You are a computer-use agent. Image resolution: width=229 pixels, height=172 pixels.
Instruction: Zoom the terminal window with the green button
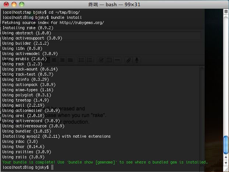(x=22, y=4)
